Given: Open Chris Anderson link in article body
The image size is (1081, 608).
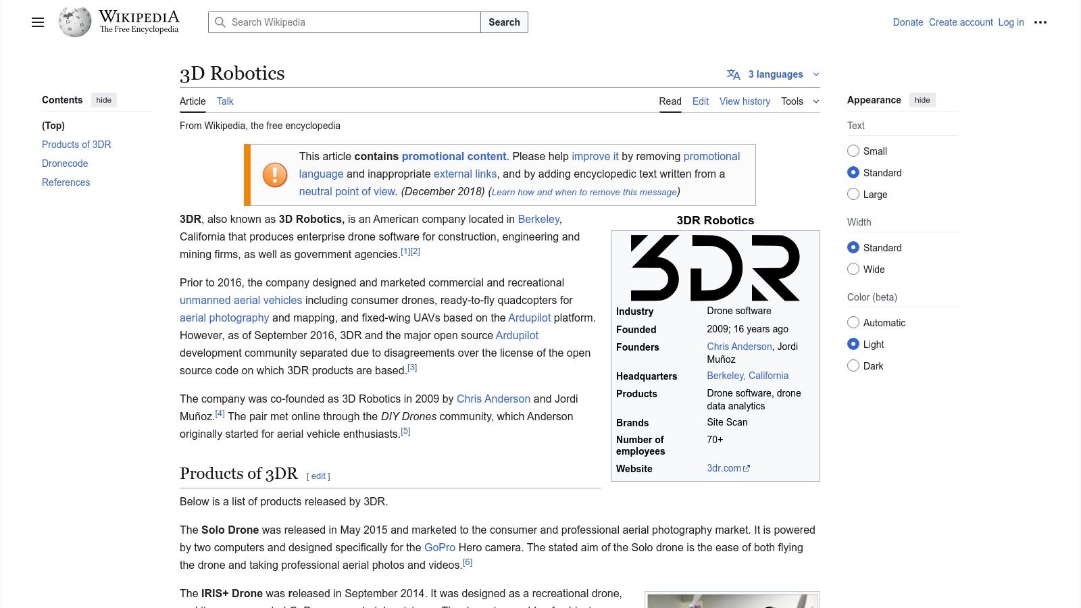Looking at the screenshot, I should pyautogui.click(x=493, y=399).
